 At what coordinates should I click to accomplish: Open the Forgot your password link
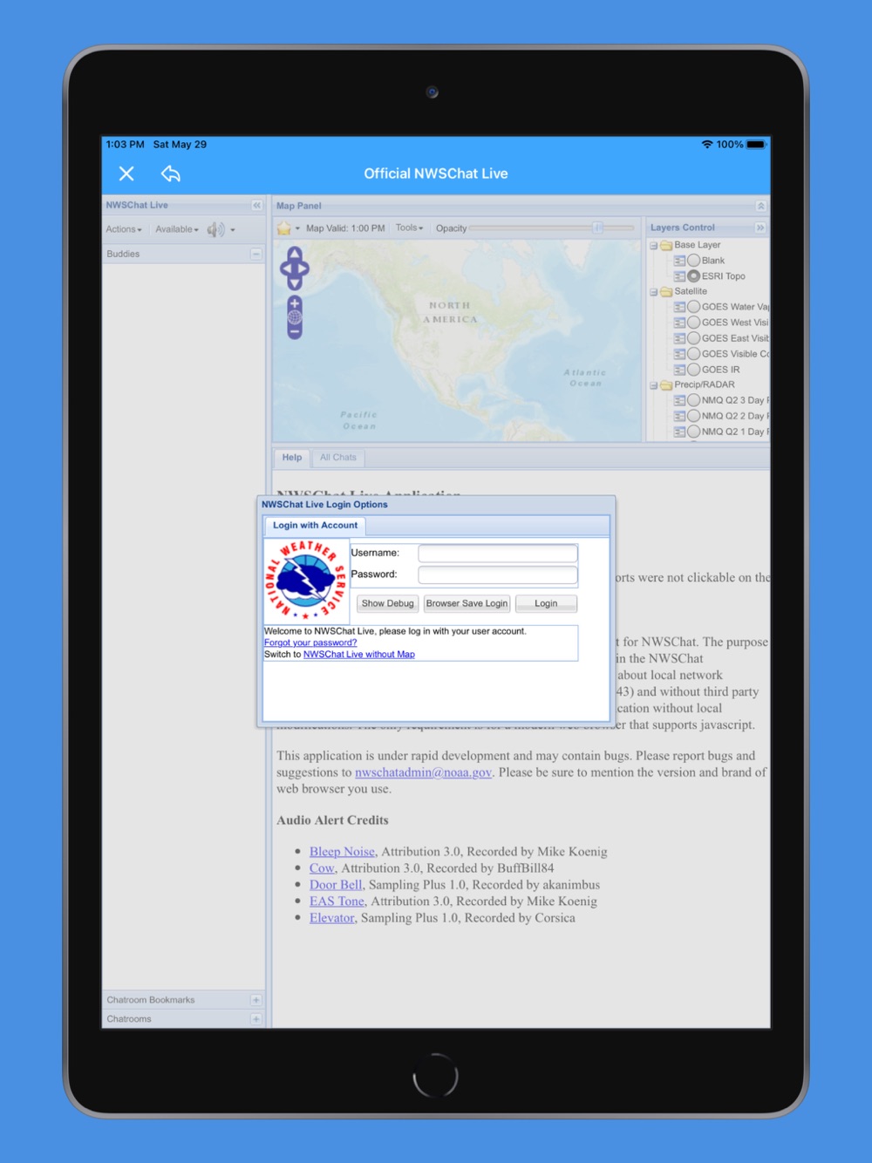click(310, 643)
